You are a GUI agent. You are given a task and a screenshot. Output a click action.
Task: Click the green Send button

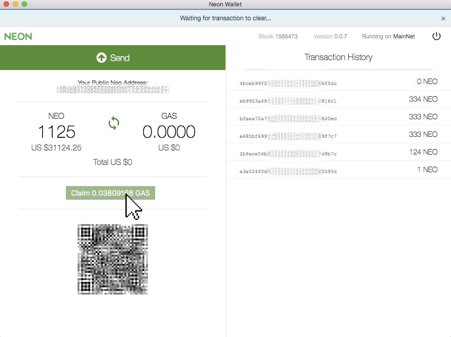click(112, 58)
